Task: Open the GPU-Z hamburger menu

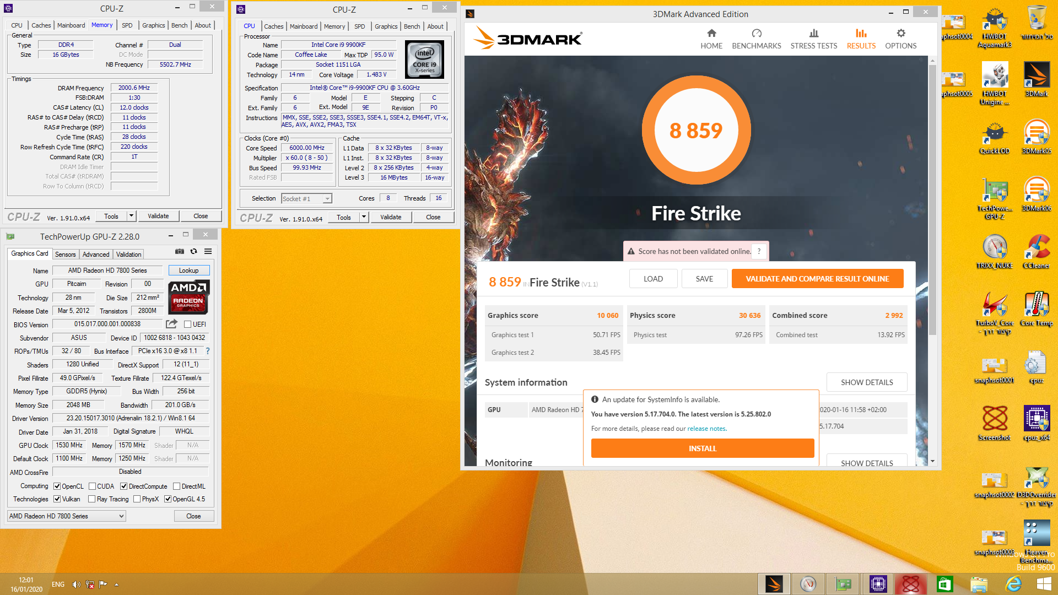Action: 208,251
